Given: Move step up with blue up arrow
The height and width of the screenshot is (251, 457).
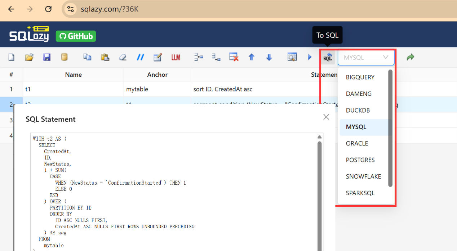Looking at the screenshot, I should [252, 57].
